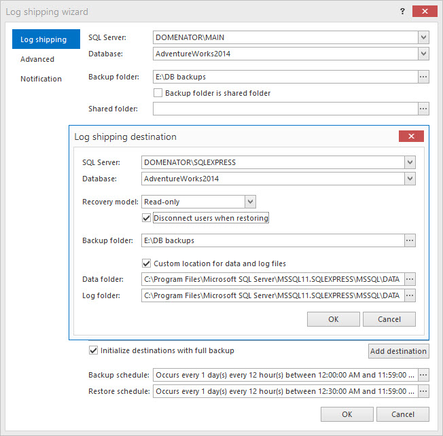Click the DOMENATOR\SQLEXPRESS server field

[x=273, y=162]
